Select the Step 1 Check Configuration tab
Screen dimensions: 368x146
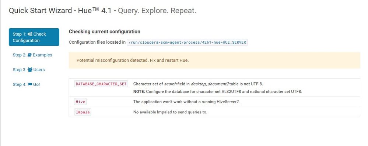[x=34, y=37]
